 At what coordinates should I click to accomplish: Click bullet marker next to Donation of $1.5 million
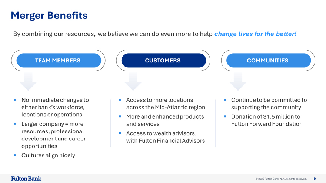(225, 116)
